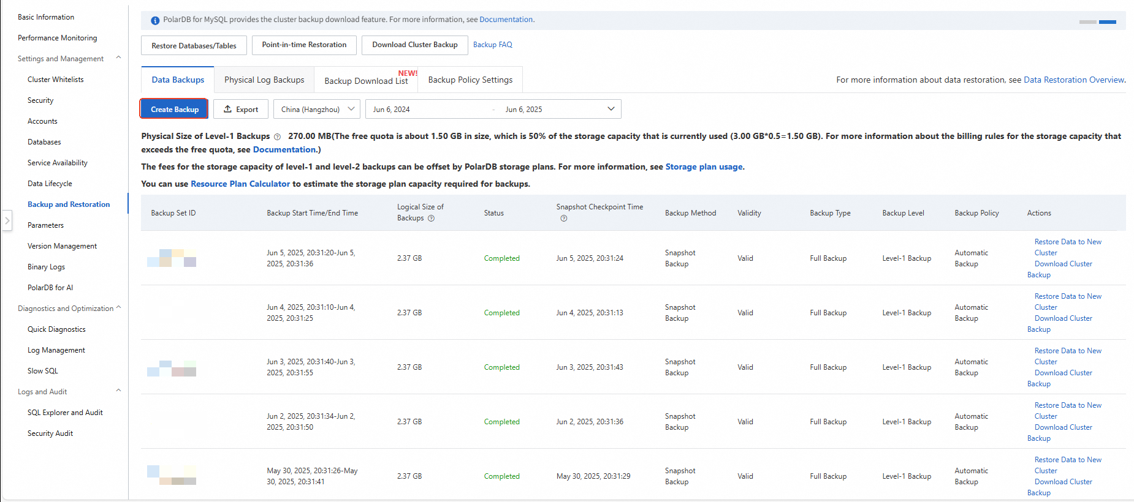Click the Download Cluster Backup top button
The height and width of the screenshot is (502, 1134).
tap(415, 45)
